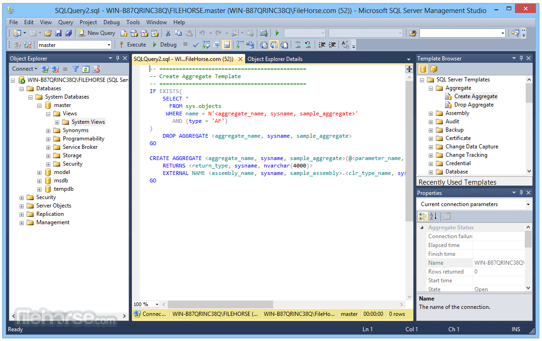
Task: Click the Activity Monitor icon
Action: (x=264, y=33)
